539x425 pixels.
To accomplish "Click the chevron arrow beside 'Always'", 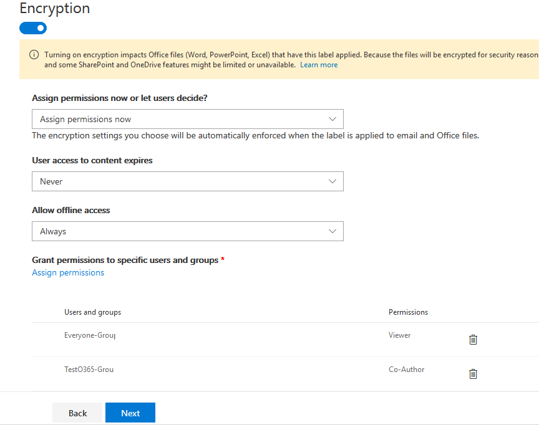I will (333, 231).
